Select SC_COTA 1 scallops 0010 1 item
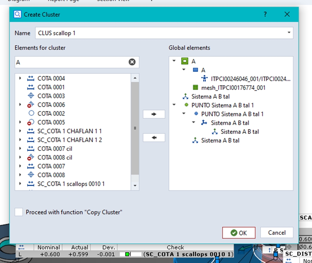 pos(71,184)
